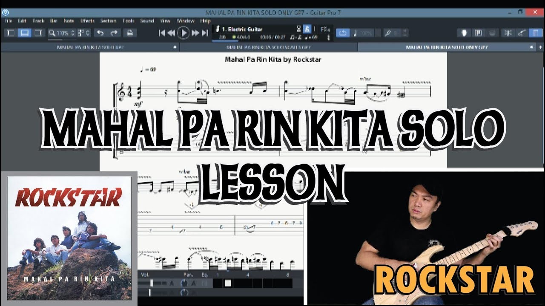Open the Note menu
The height and width of the screenshot is (306, 545).
click(x=69, y=20)
